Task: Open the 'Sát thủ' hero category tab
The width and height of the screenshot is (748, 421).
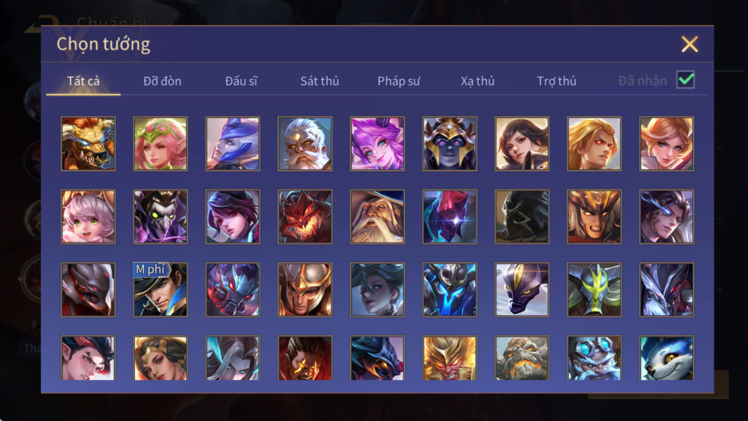Action: 319,81
